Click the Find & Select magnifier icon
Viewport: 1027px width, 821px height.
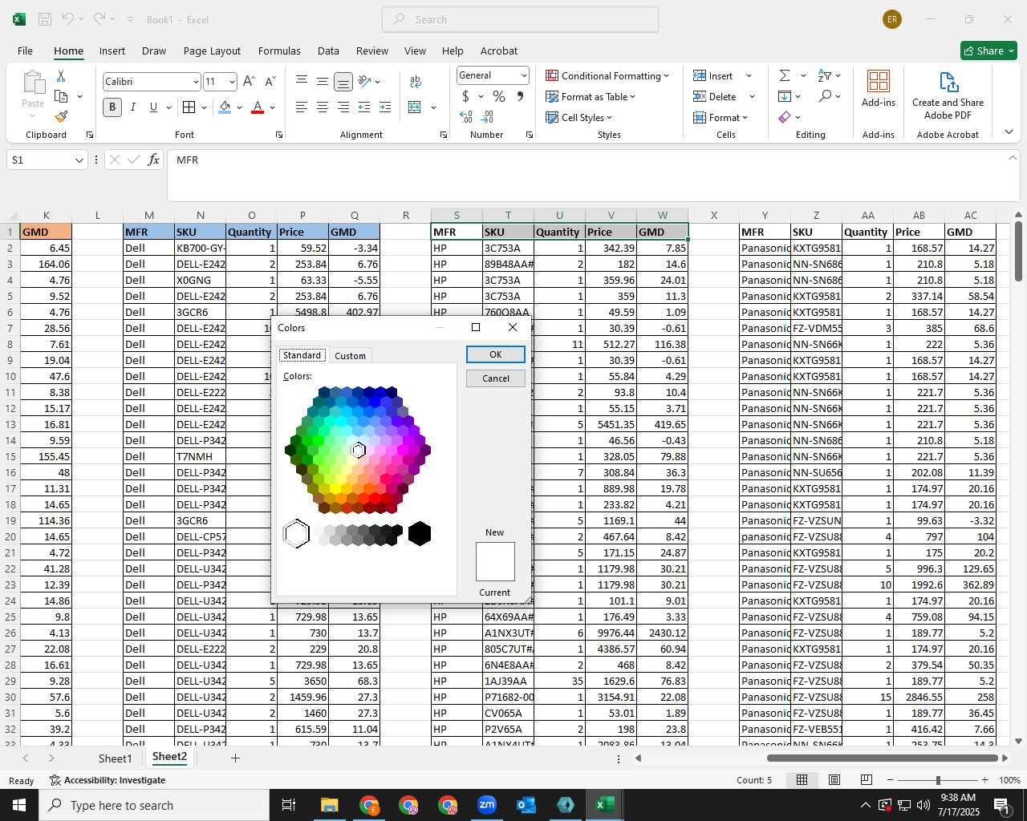click(x=825, y=96)
